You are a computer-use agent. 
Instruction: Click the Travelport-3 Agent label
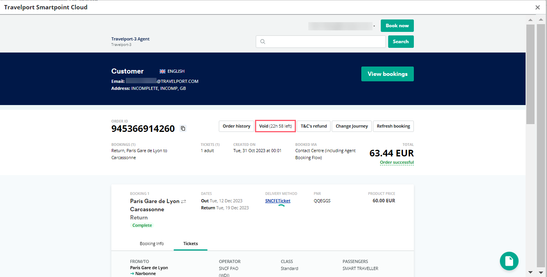[130, 39]
